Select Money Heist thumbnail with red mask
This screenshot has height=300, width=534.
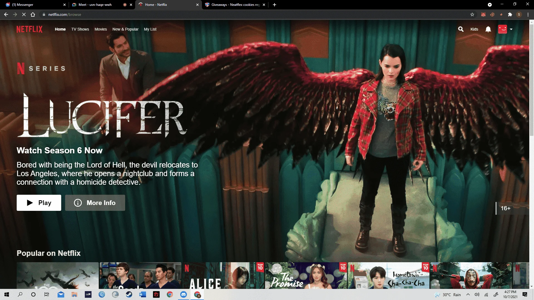tap(471, 276)
